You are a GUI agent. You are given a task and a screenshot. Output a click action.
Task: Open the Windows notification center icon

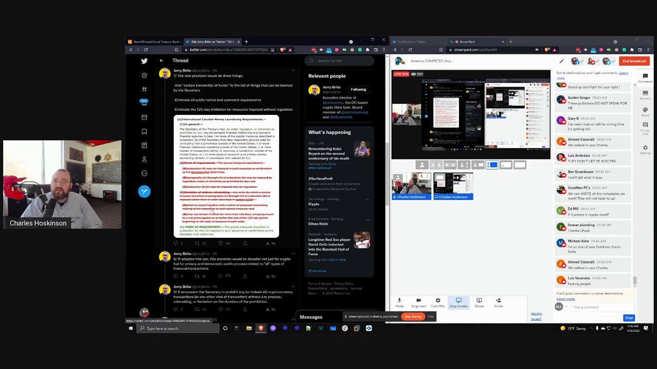coord(646,329)
